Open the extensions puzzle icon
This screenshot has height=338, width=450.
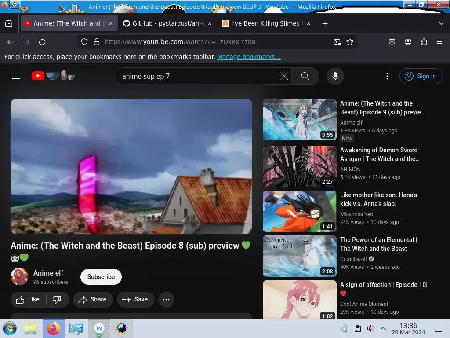pos(424,42)
